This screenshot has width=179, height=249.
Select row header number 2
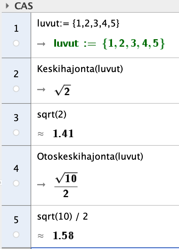click(16, 74)
